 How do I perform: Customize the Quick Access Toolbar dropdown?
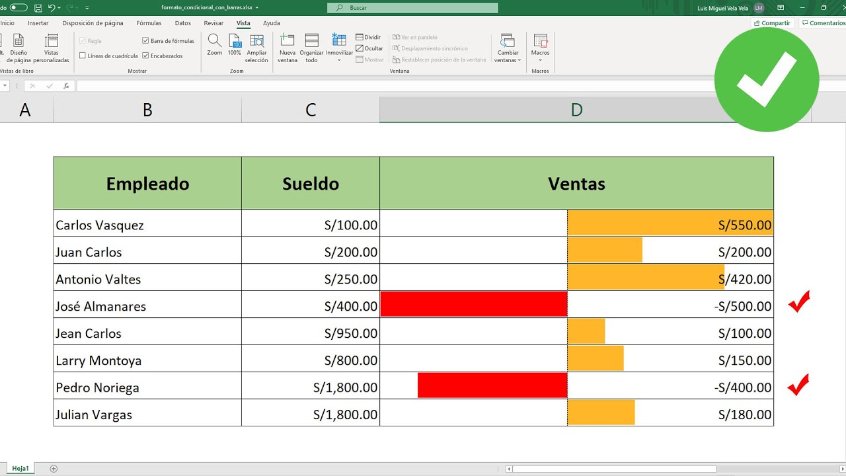click(x=88, y=8)
